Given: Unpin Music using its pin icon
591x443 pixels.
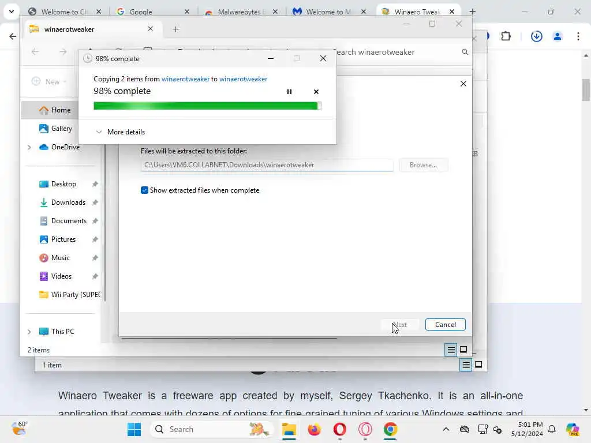Looking at the screenshot, I should tap(95, 258).
